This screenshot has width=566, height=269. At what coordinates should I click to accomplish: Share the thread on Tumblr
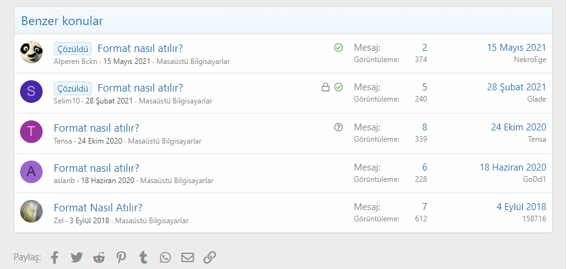(143, 257)
